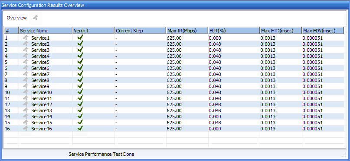Click the FLR value 0.000 in Service14 row

(215, 117)
